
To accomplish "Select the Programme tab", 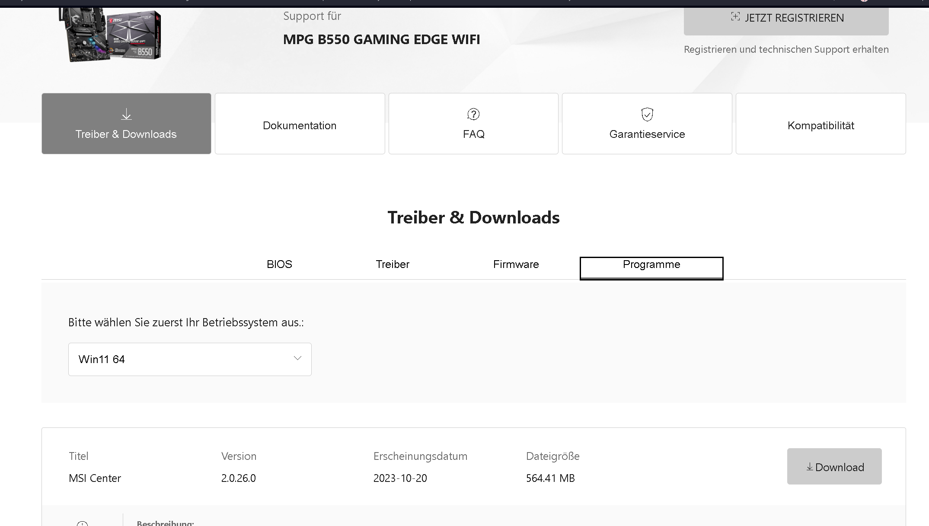I will [x=651, y=265].
